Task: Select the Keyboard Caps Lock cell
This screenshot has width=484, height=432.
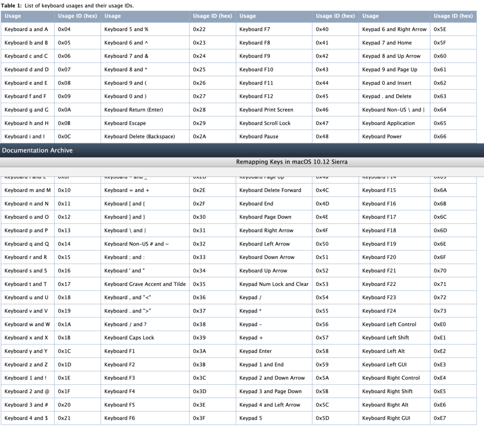Action: [x=129, y=338]
